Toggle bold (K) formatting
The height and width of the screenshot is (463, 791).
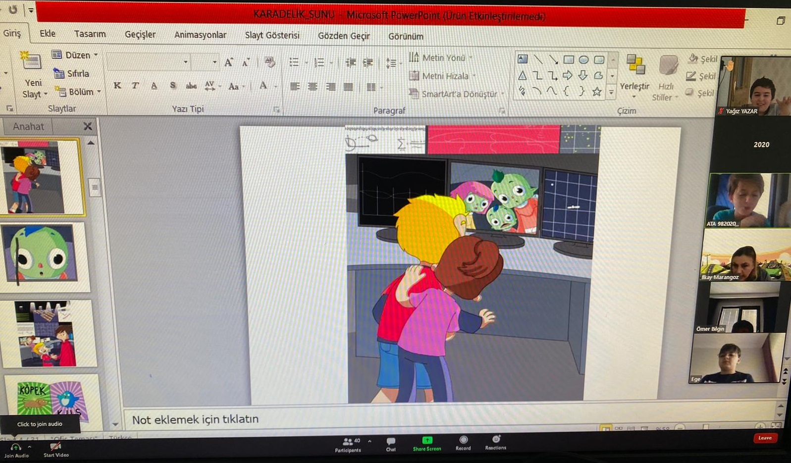tap(117, 86)
